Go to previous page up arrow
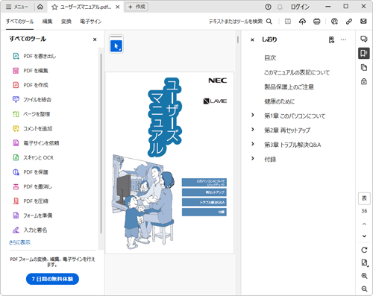The width and height of the screenshot is (373, 296). click(x=364, y=224)
